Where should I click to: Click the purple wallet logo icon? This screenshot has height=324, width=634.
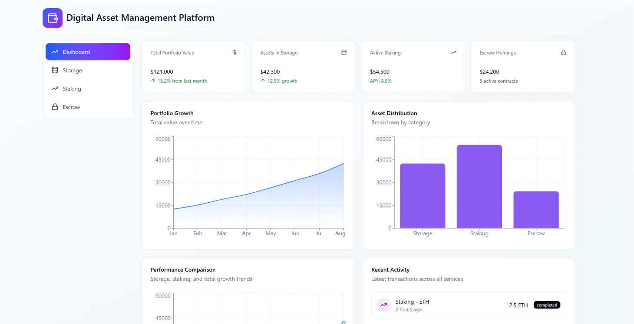click(x=52, y=18)
